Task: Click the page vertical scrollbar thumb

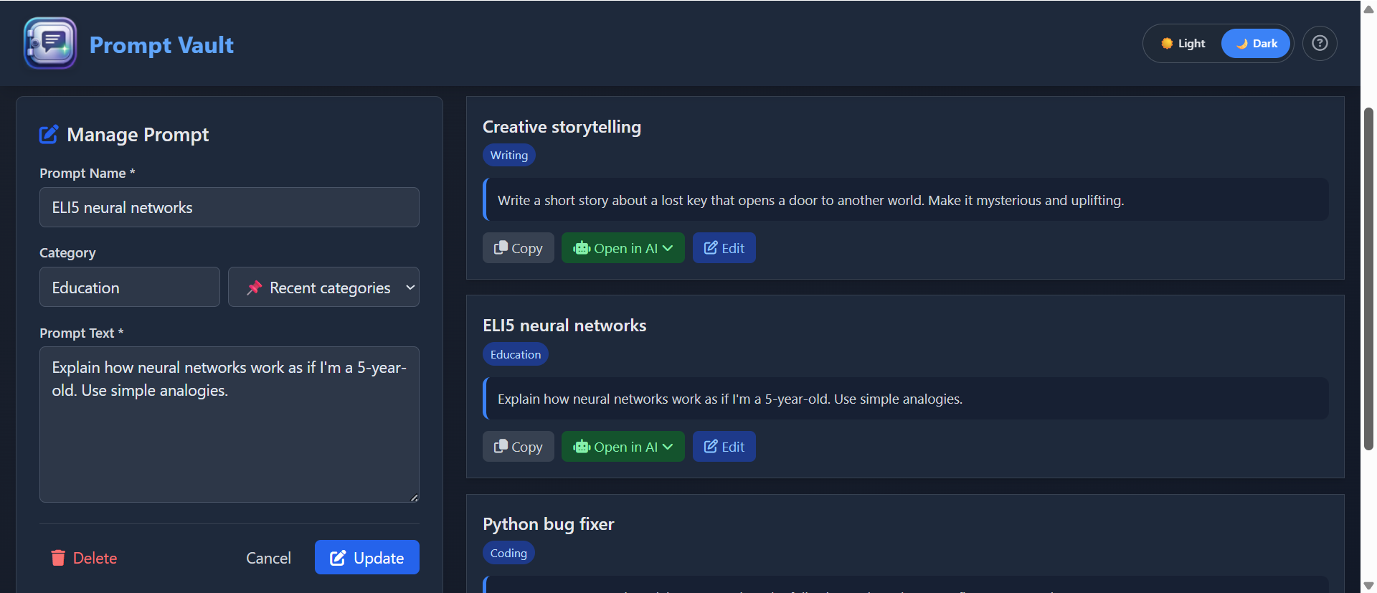Action: [1368, 279]
